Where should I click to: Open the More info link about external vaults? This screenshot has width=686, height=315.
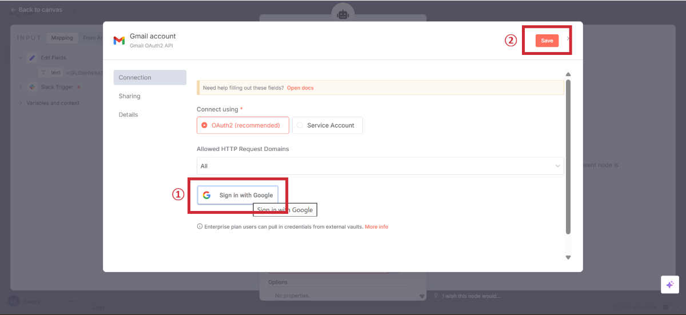point(376,227)
